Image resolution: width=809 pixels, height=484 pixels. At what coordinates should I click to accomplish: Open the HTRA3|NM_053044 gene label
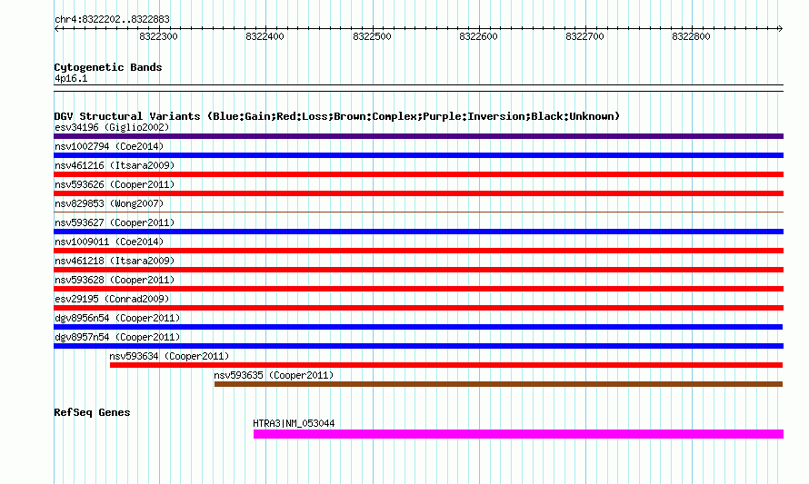[294, 423]
